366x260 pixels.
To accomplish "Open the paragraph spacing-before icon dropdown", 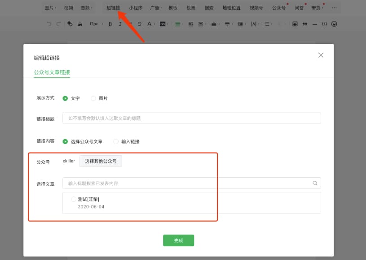I will pyautogui.click(x=215, y=24).
